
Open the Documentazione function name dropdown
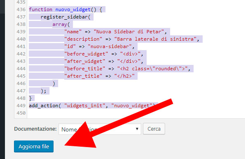[x=100, y=129]
